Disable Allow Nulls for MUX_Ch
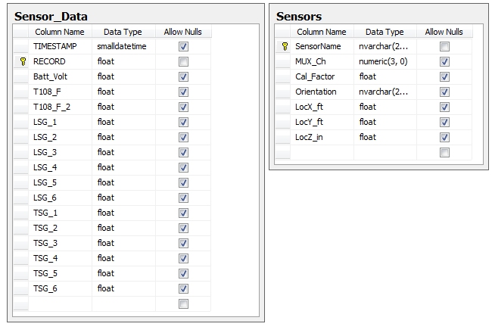 point(444,62)
